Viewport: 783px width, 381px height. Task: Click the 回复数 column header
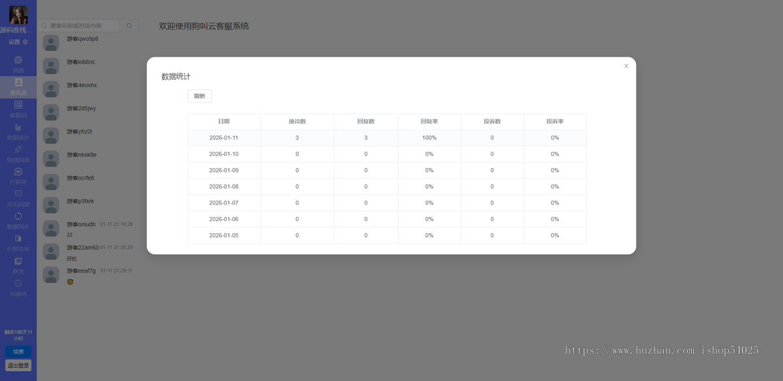[366, 122]
